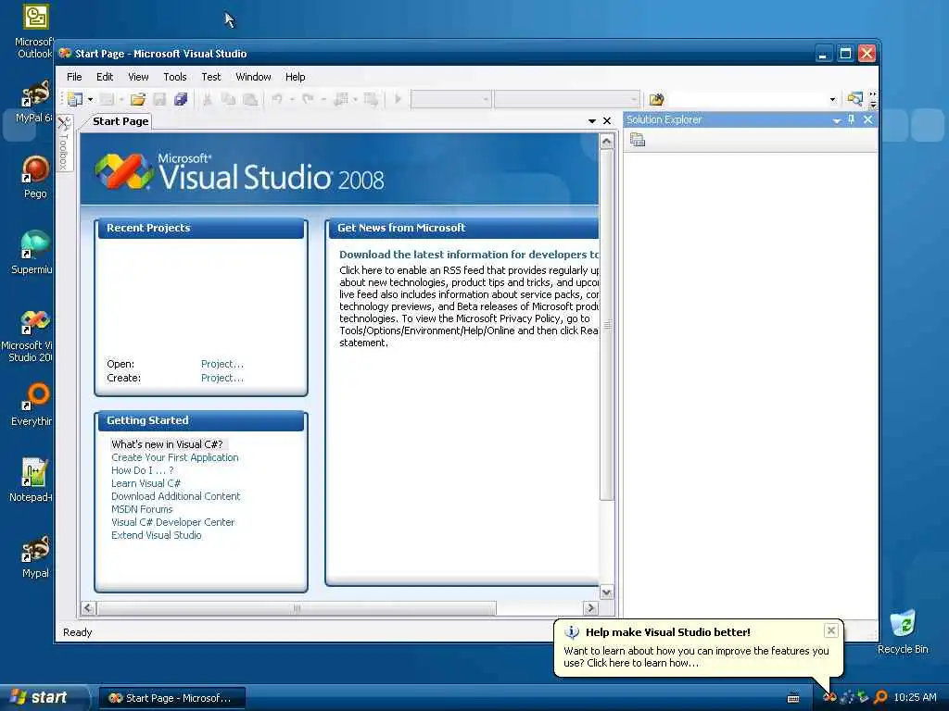The height and width of the screenshot is (711, 949).
Task: Click the Redo arrow icon
Action: (x=308, y=98)
